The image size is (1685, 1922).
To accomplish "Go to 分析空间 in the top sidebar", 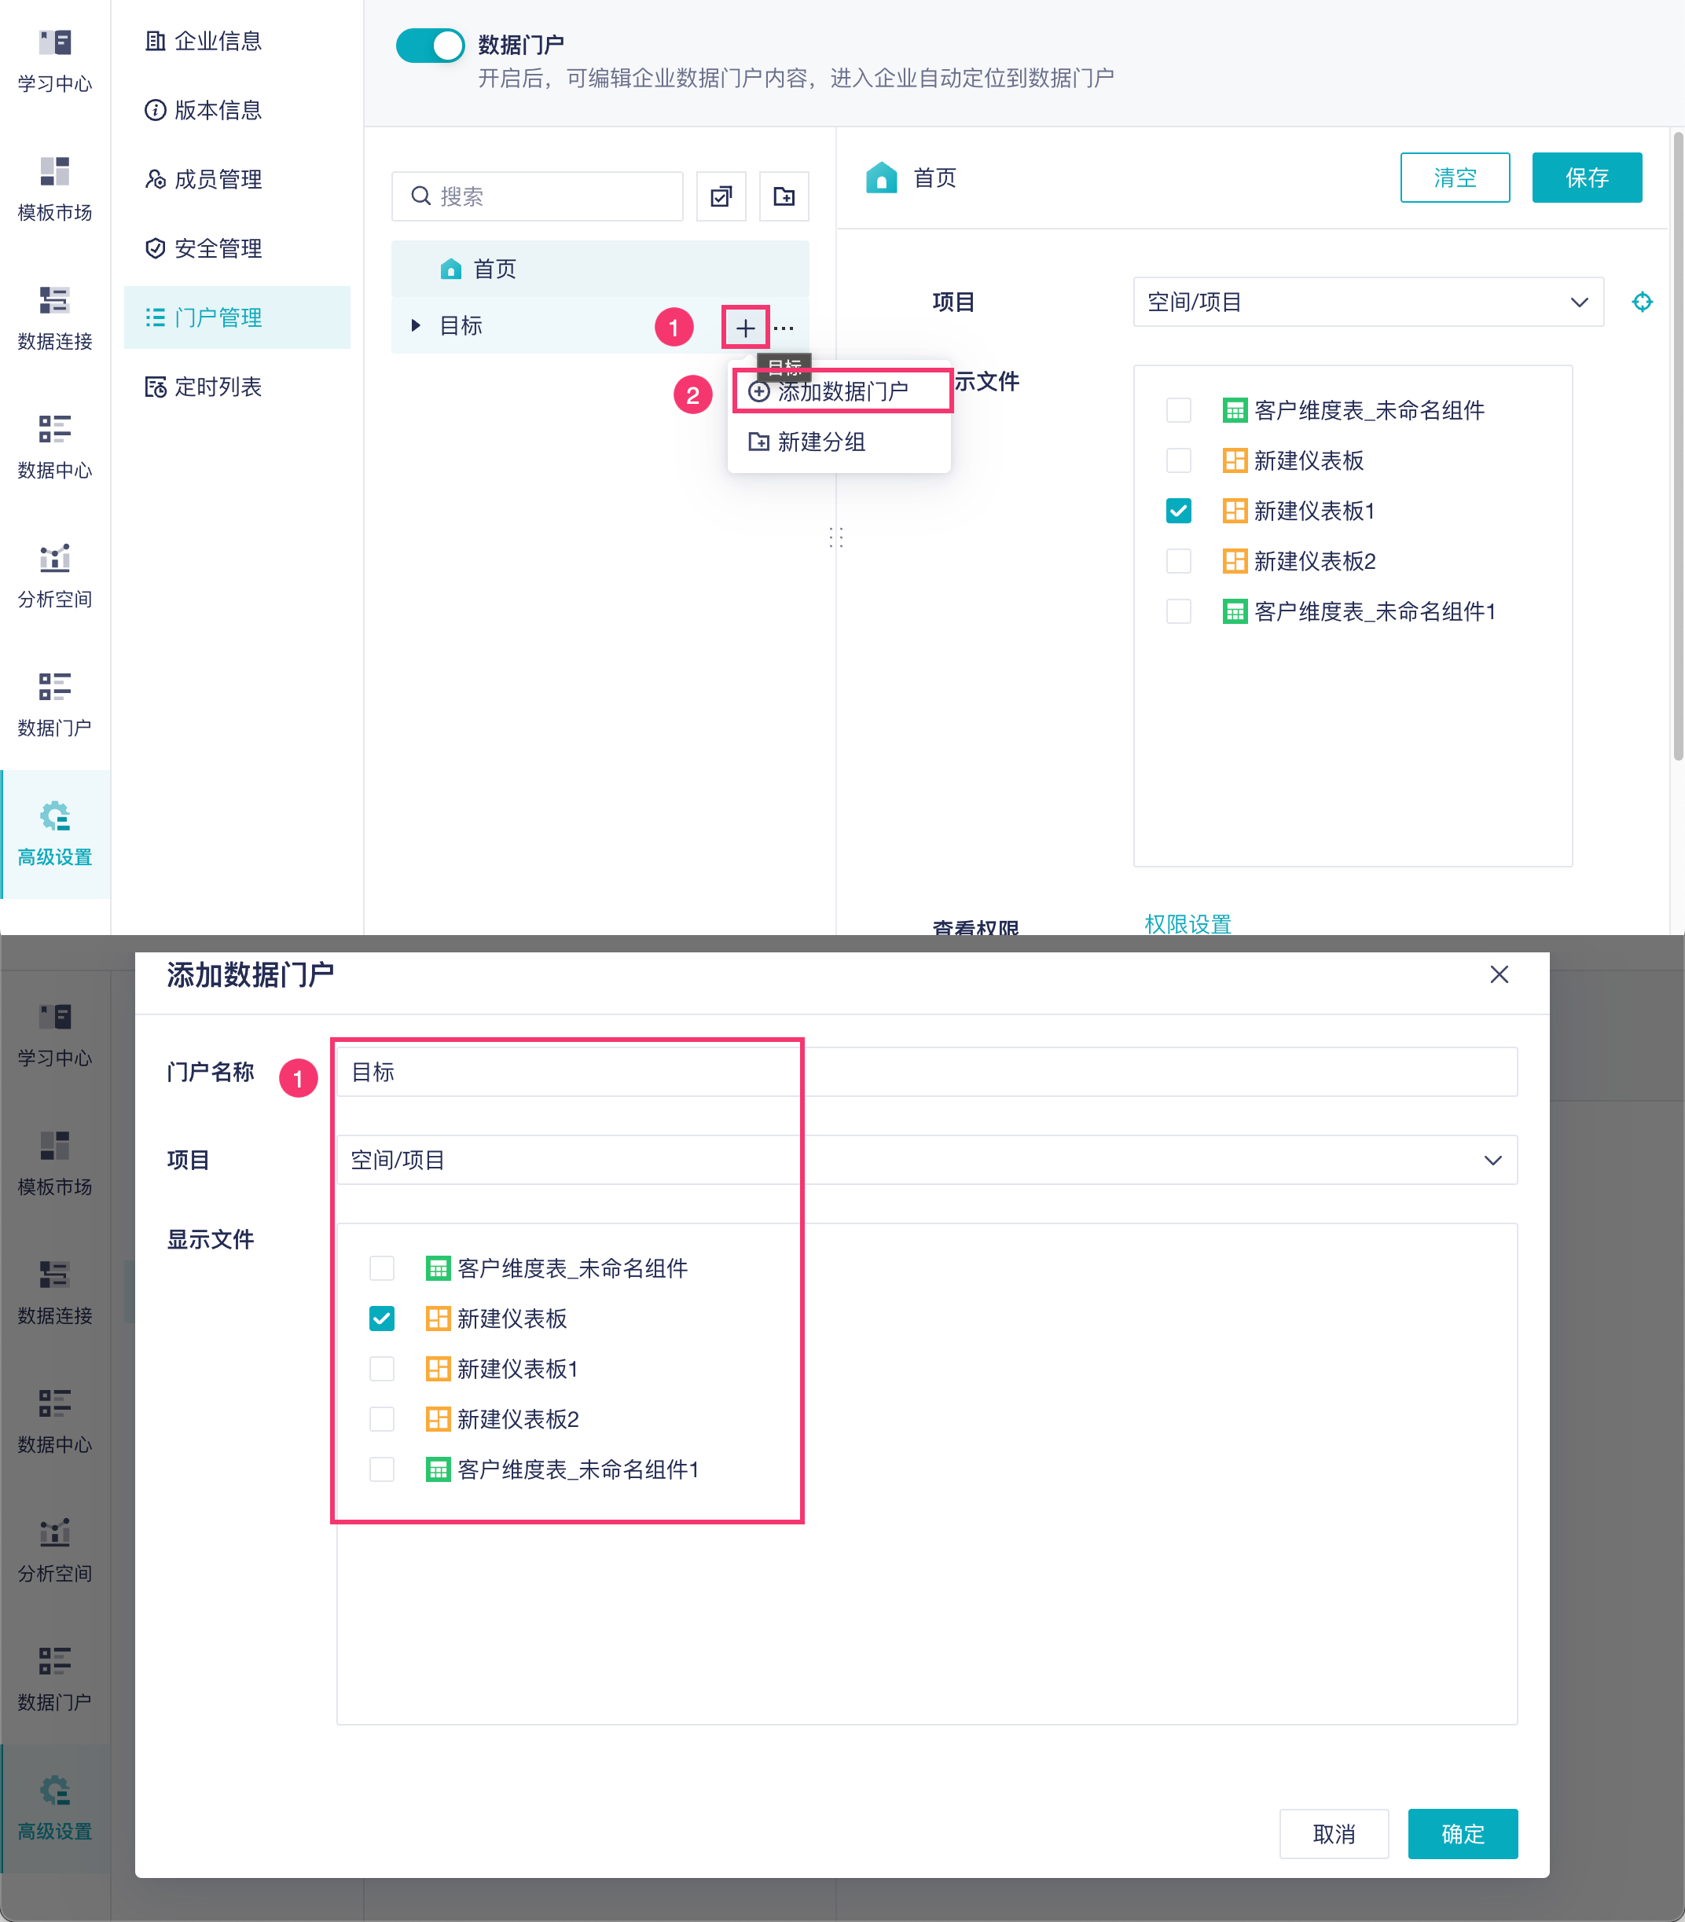I will [54, 574].
